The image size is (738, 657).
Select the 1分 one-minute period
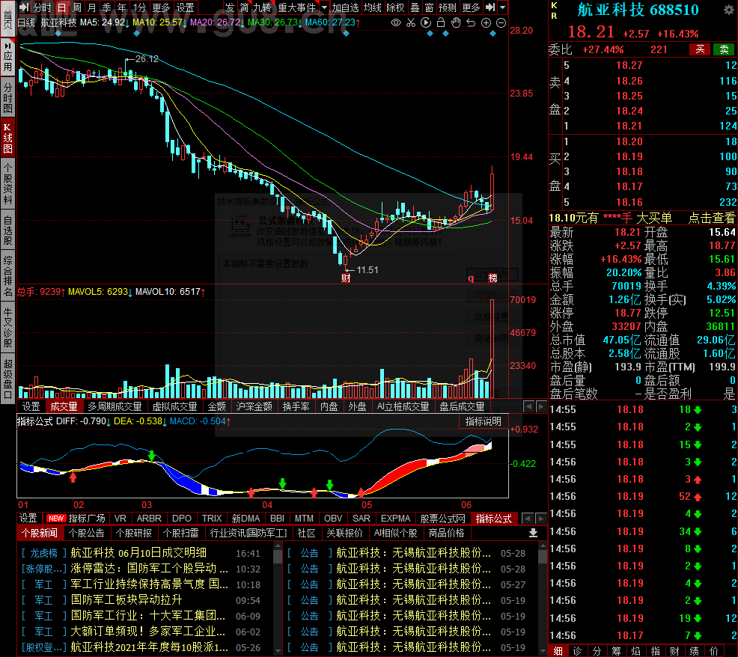tap(139, 7)
